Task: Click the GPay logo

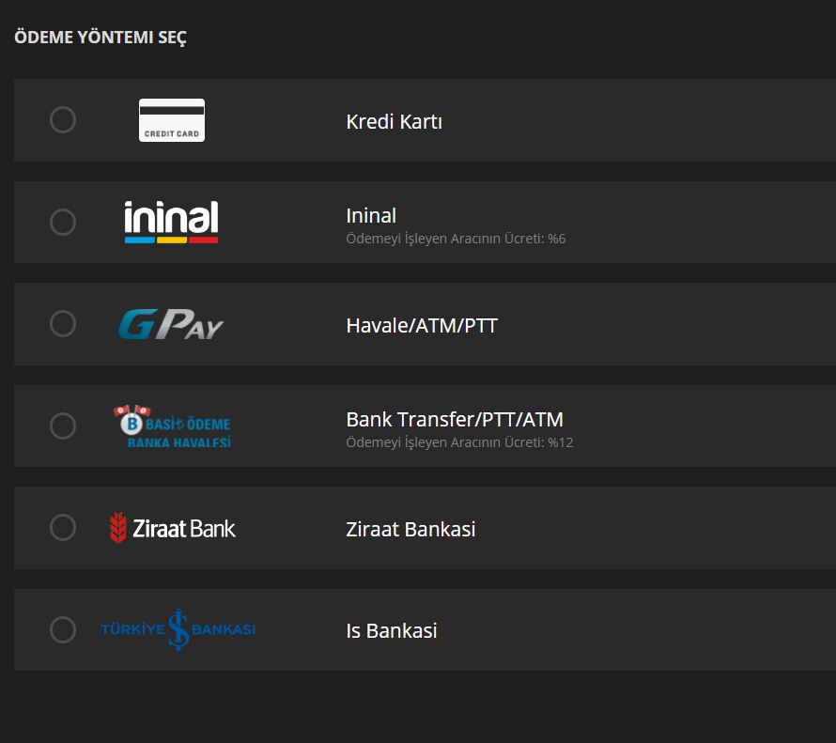Action: coord(171,324)
